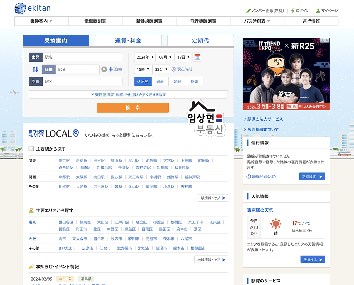Swap departure and arrival stations with the arrows icon
354x285 pixels.
coord(35,69)
